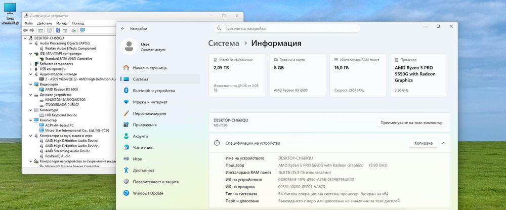Click ИД на продукта value 00331-10000-00001-AA573

302,187
